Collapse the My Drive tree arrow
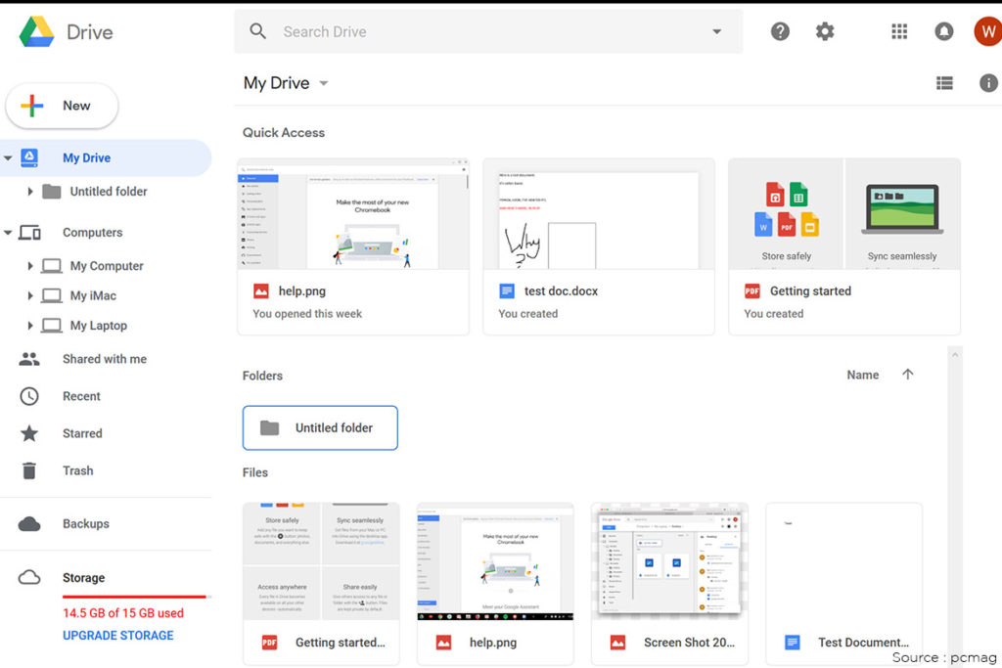Viewport: 1002px width, 668px height. [8, 157]
